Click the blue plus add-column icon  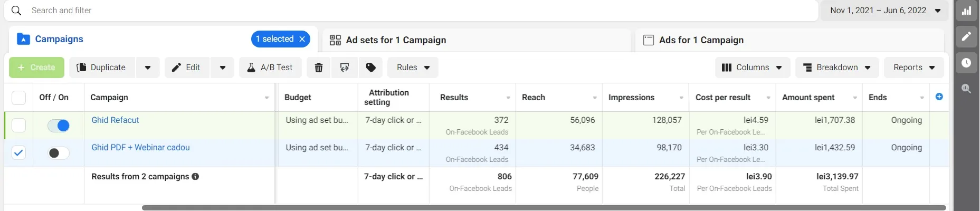point(939,97)
